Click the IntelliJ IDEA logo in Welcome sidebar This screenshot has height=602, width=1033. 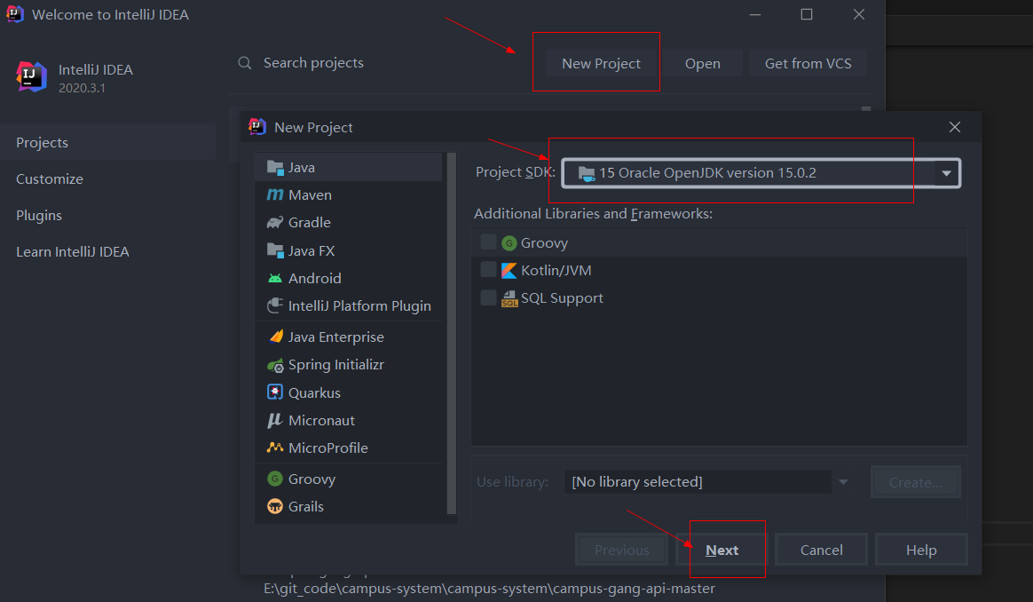point(31,77)
